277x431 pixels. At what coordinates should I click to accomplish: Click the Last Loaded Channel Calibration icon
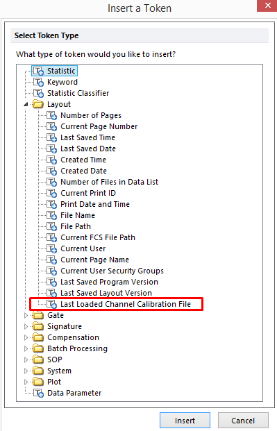[51, 304]
